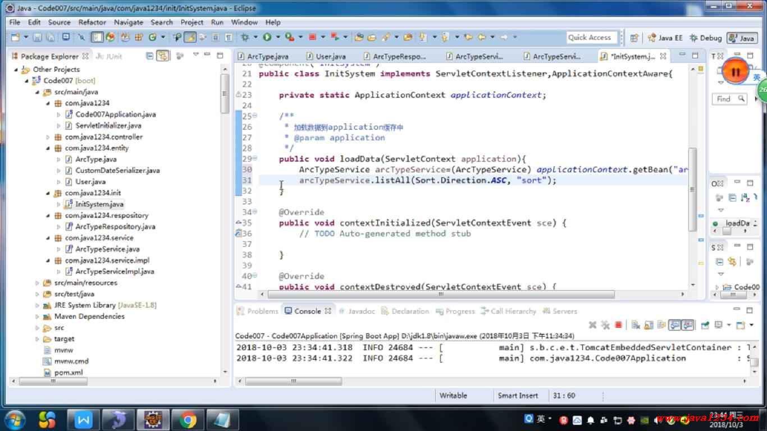Terminate the console process with the red square
The width and height of the screenshot is (767, 431).
[x=618, y=325]
